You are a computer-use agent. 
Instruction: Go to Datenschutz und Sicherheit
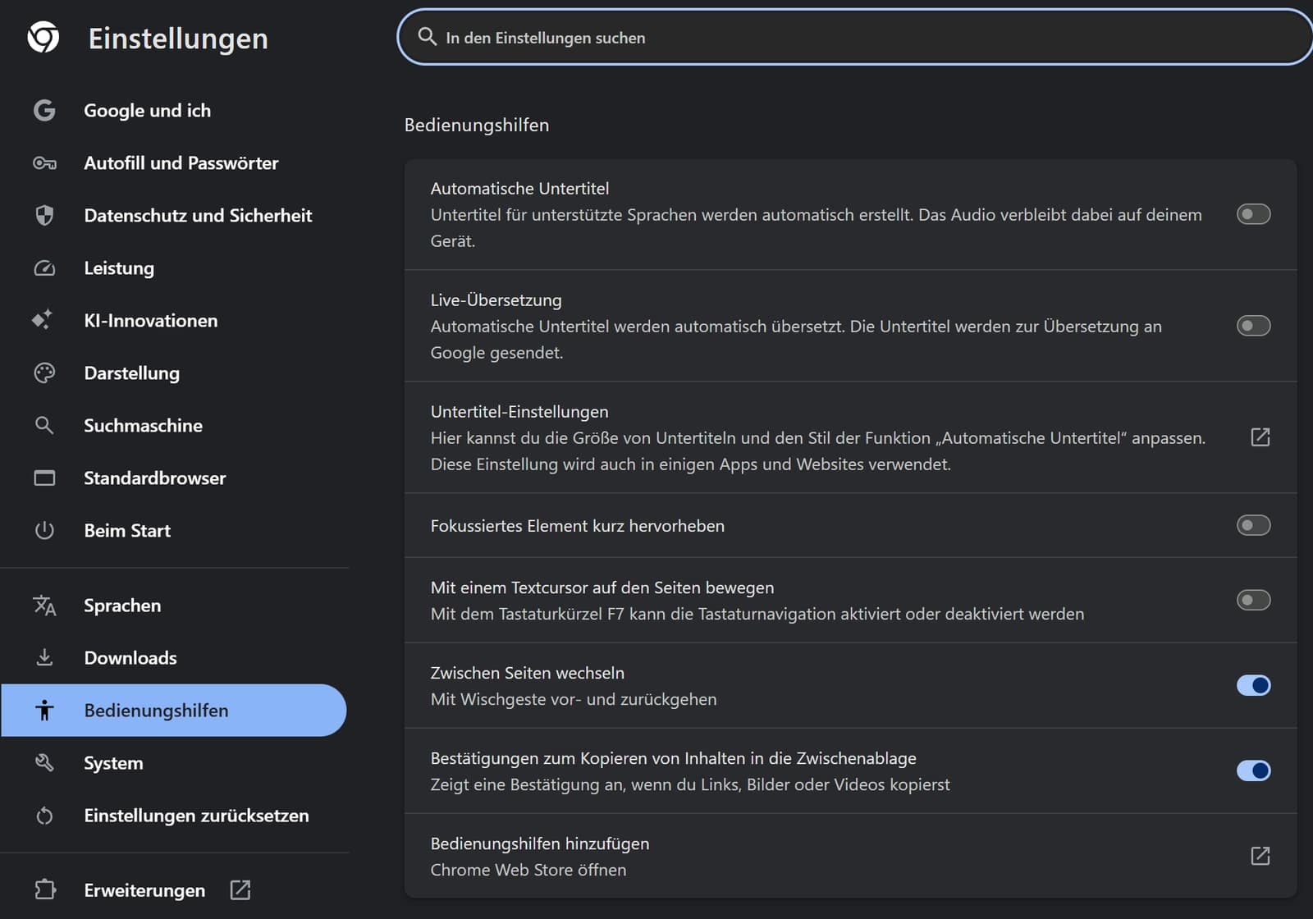(174, 215)
